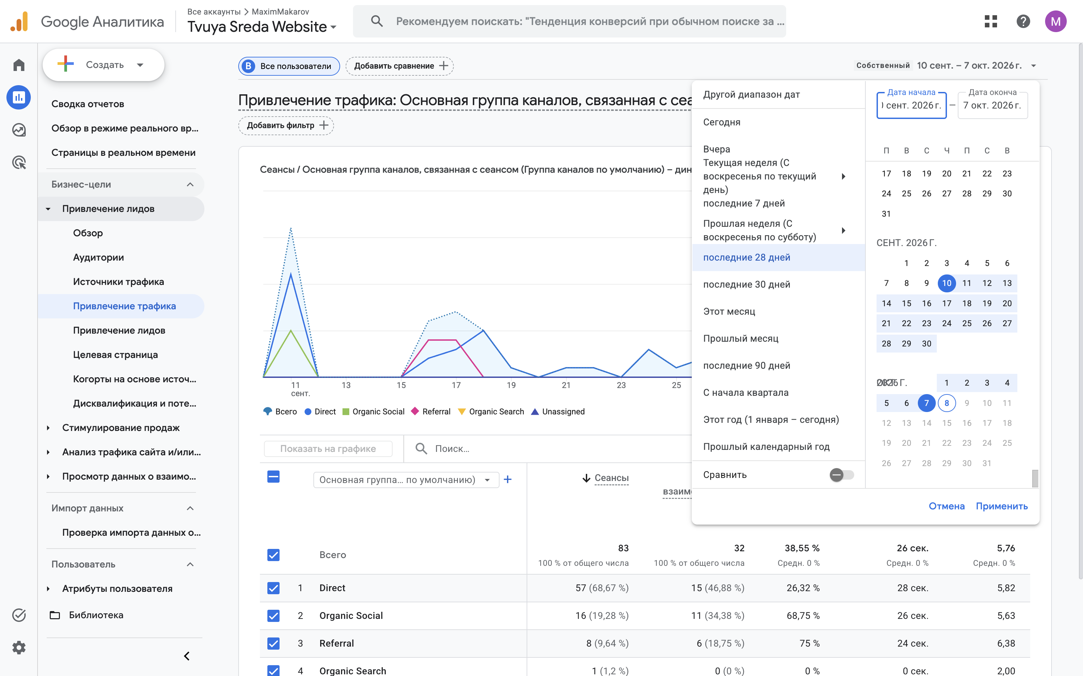Open the Создать dropdown

tap(103, 65)
